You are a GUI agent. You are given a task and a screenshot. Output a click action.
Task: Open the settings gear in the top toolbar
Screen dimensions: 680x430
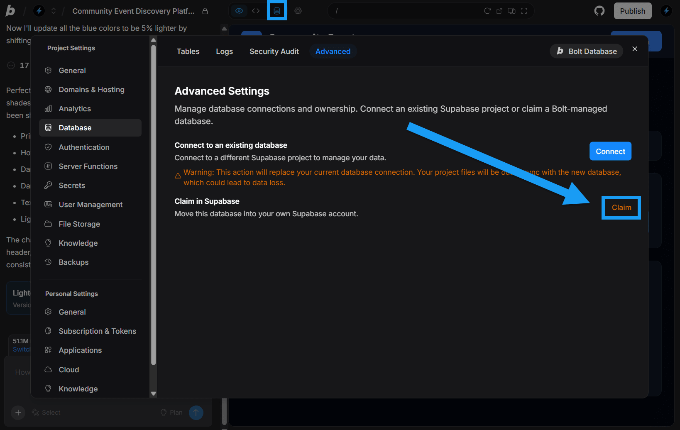[298, 11]
